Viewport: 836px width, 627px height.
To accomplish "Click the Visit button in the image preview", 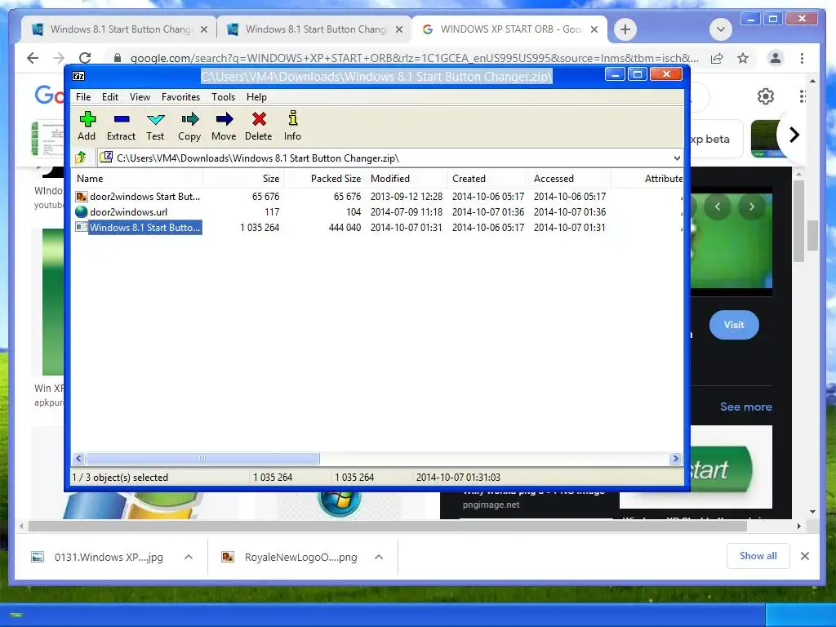I will tap(734, 325).
